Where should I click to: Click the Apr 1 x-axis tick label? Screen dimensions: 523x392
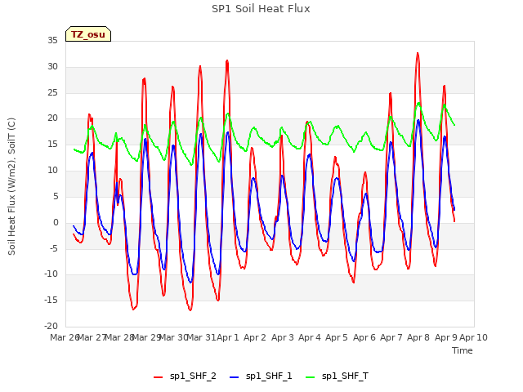(x=228, y=337)
